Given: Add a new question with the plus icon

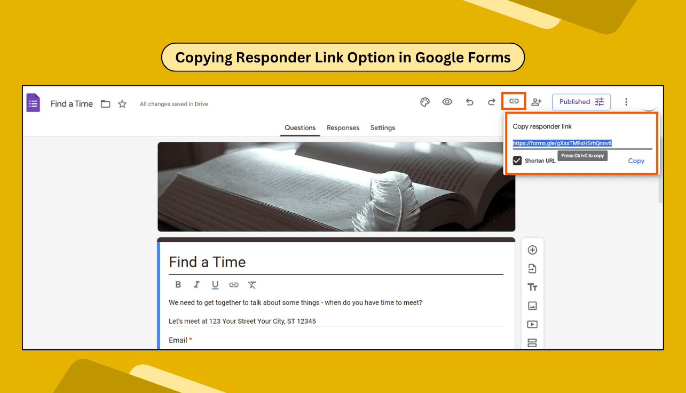Looking at the screenshot, I should point(532,250).
